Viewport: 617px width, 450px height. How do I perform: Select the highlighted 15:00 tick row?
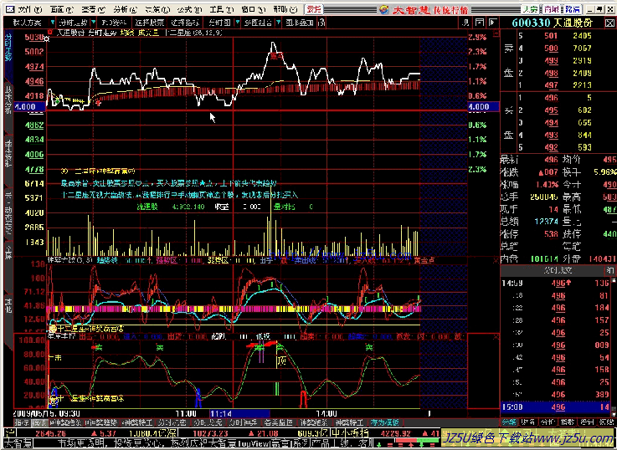click(x=556, y=407)
